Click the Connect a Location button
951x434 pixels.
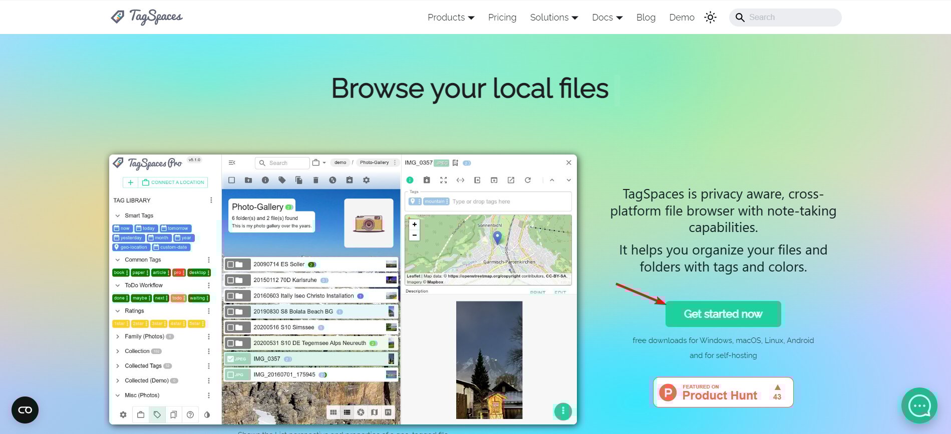click(x=173, y=182)
